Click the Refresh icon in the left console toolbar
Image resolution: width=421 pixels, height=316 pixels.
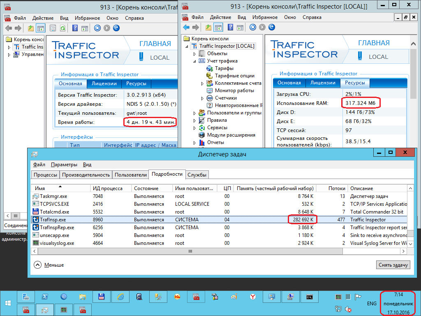coord(63,28)
